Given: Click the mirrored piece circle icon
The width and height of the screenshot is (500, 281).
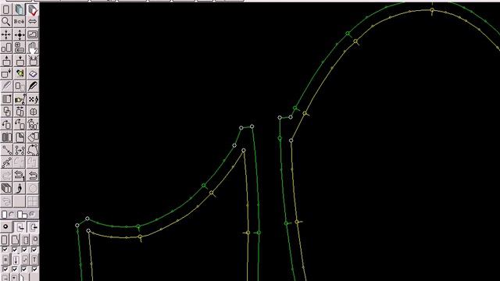Looking at the screenshot, I should 33,112.
